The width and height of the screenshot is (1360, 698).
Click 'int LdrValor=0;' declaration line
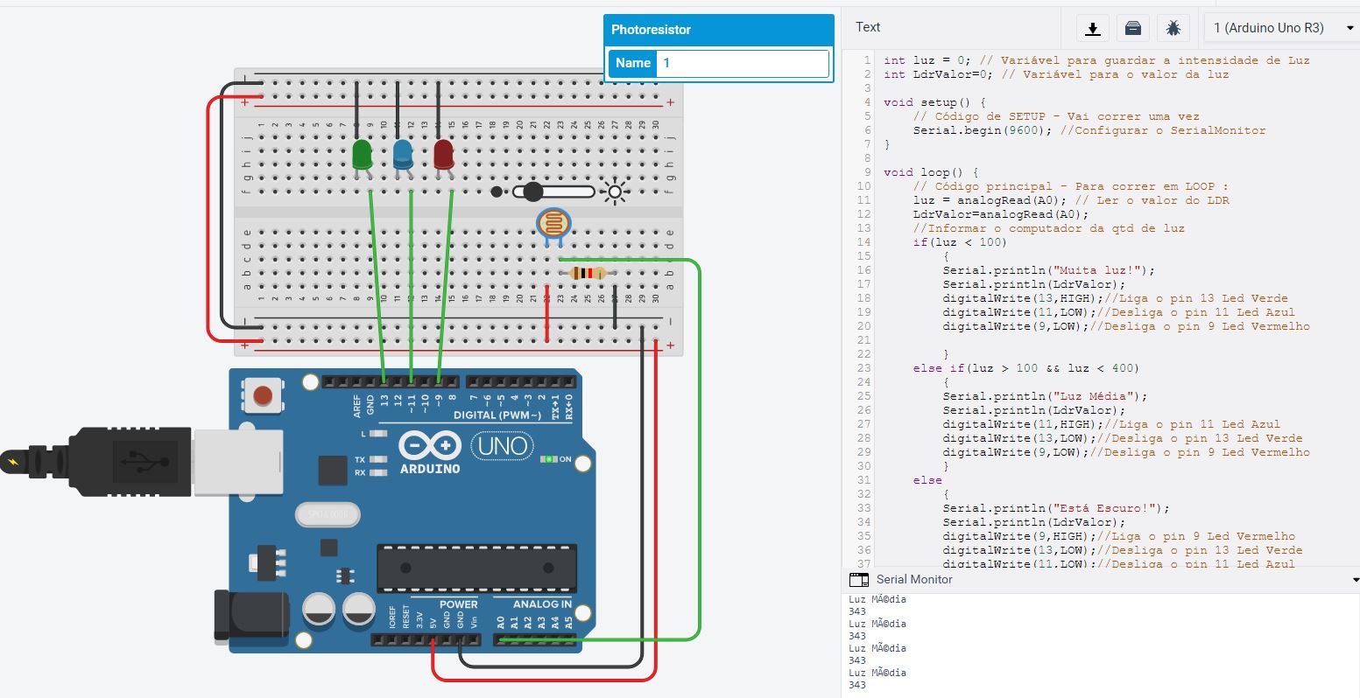point(1056,74)
